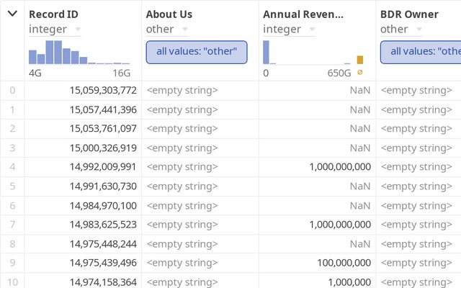Click the BDR Owner column header
This screenshot has height=288, width=461.
point(409,14)
